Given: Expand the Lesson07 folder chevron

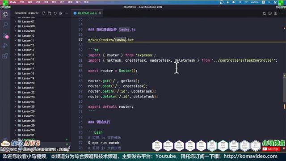Looking at the screenshot, I should click(x=15, y=21).
